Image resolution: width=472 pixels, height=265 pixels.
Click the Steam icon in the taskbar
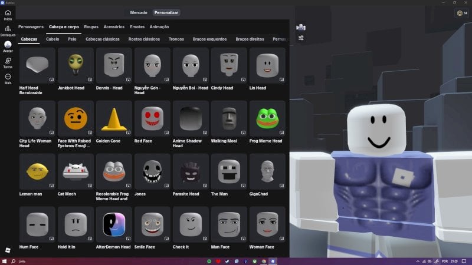(x=227, y=261)
